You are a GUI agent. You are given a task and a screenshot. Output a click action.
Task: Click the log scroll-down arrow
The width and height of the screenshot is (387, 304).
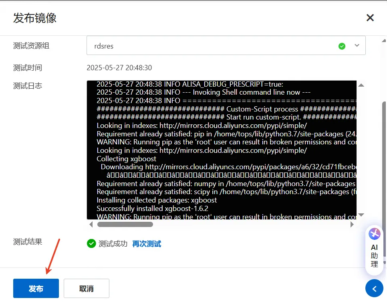(361, 215)
